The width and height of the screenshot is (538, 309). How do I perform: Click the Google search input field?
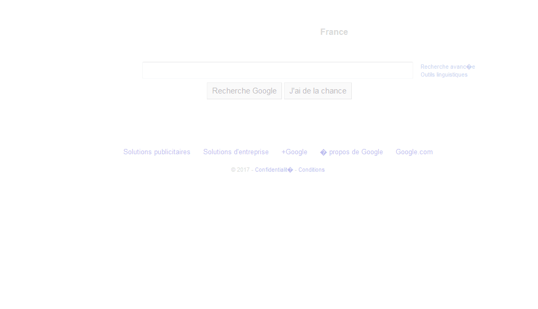pos(278,70)
